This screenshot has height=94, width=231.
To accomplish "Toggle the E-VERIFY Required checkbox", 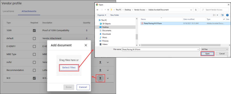I will 34,46.
